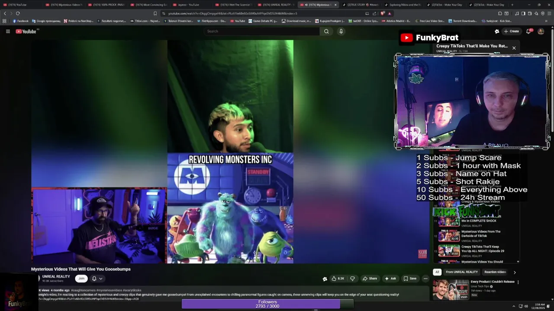The height and width of the screenshot is (311, 554).
Task: Click the Join channel button
Action: pyautogui.click(x=81, y=279)
